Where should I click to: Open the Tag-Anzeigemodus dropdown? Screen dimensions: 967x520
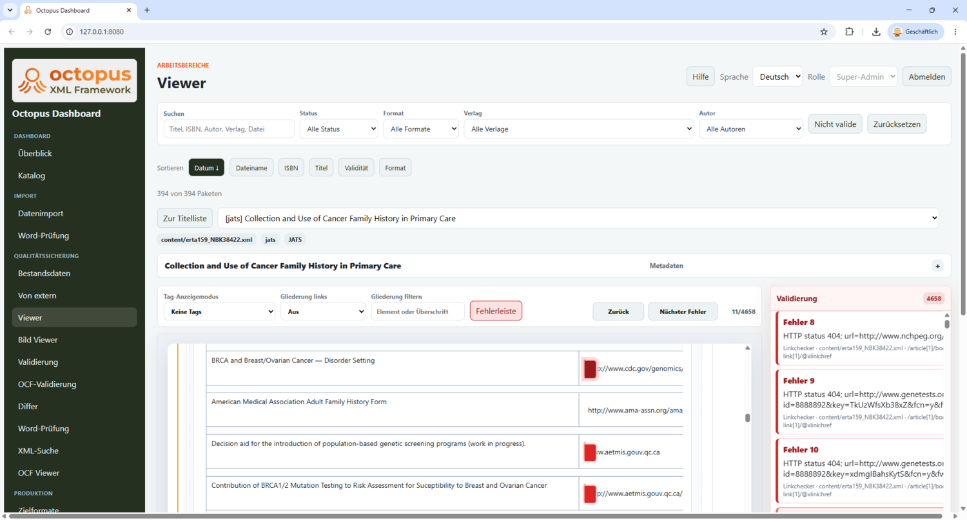point(219,311)
